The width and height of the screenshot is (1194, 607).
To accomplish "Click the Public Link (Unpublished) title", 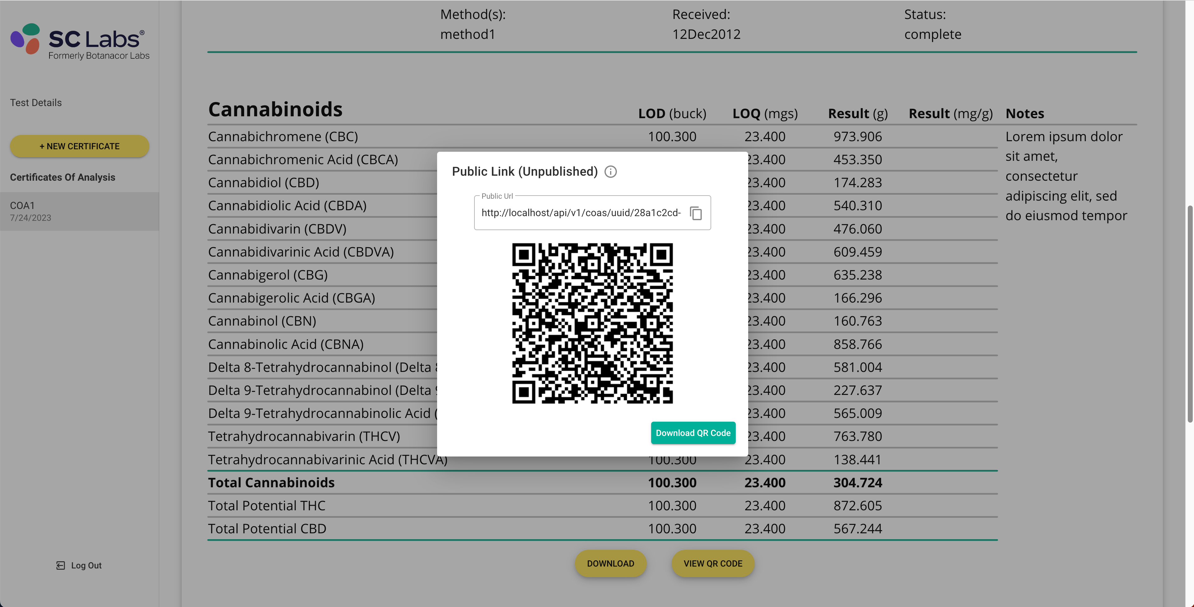I will [524, 172].
